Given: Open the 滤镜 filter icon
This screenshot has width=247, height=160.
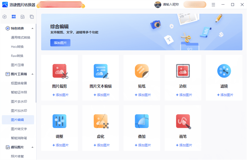Looking at the screenshot, I should [x=224, y=71].
